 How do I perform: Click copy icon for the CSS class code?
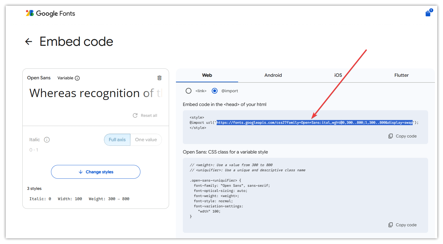point(391,225)
